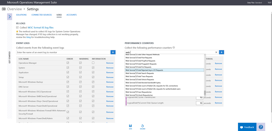The width and height of the screenshot is (272, 131).
Task: Open the blog troubleshooting link
Action: [x=28, y=37]
